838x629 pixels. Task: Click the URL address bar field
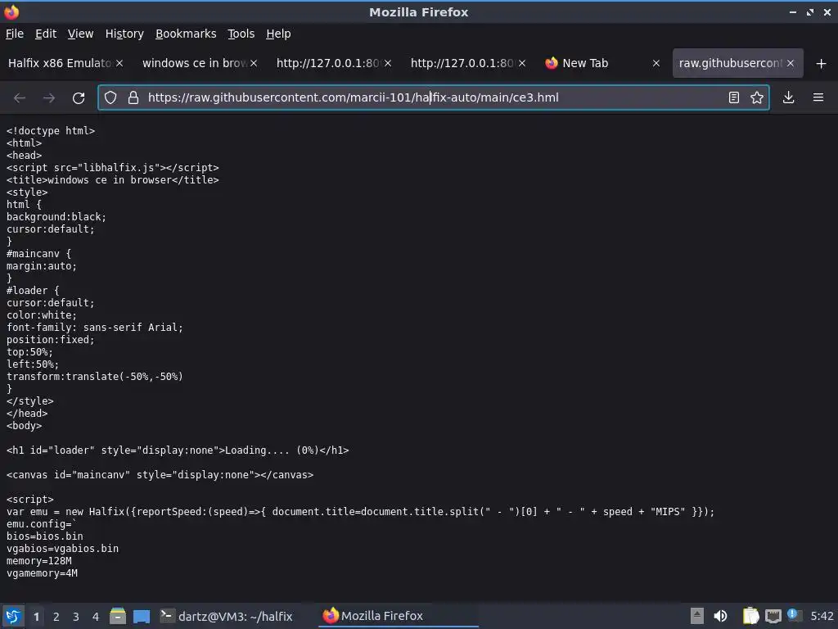pos(433,97)
